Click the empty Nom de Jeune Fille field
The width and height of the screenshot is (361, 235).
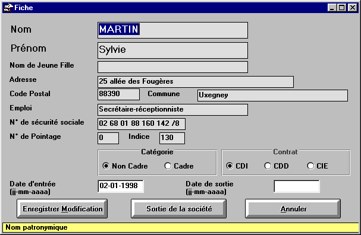point(172,67)
